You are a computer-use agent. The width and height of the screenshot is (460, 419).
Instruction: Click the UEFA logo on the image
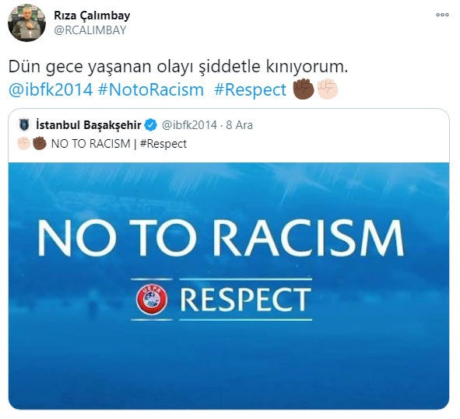pos(152,299)
